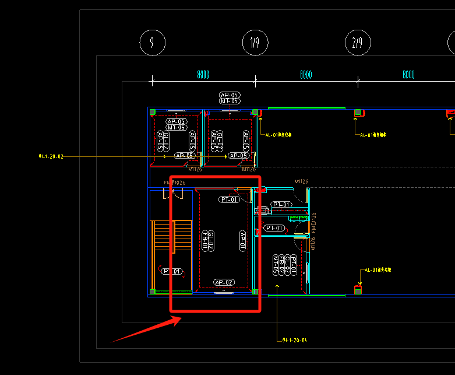Image resolution: width=455 pixels, height=375 pixels.
Task: Select the 8000 dimension right of axis 2/9
Action: coord(408,75)
